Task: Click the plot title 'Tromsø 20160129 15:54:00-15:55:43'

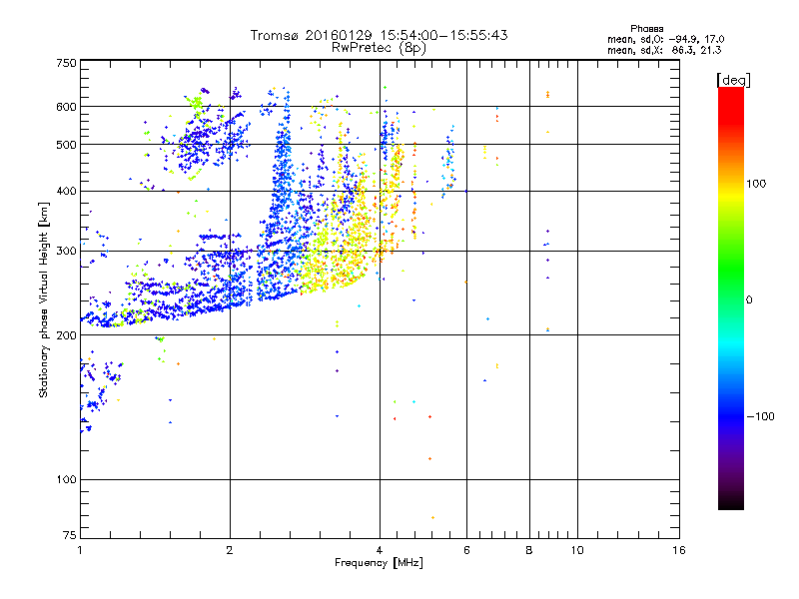Action: click(x=379, y=35)
